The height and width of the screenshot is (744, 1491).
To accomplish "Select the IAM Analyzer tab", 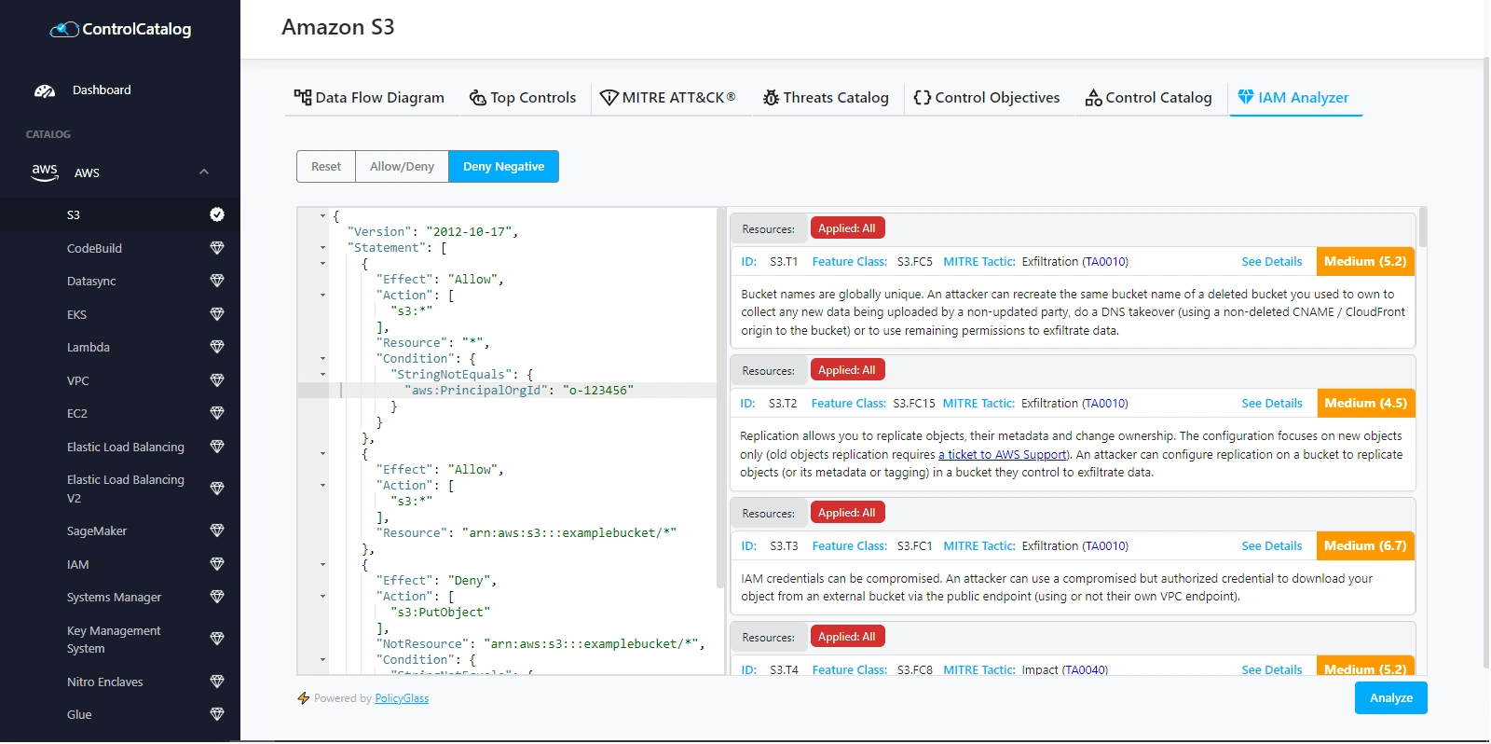I will tap(1293, 98).
